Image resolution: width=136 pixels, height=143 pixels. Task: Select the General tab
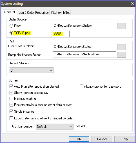coord(10,12)
